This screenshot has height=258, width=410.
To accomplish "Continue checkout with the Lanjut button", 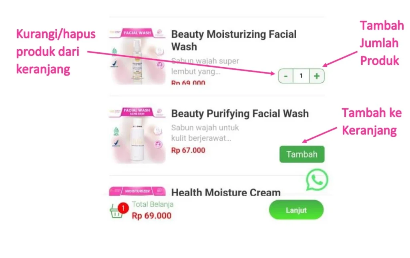I will tap(296, 210).
